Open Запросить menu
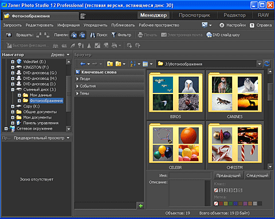 (13, 25)
